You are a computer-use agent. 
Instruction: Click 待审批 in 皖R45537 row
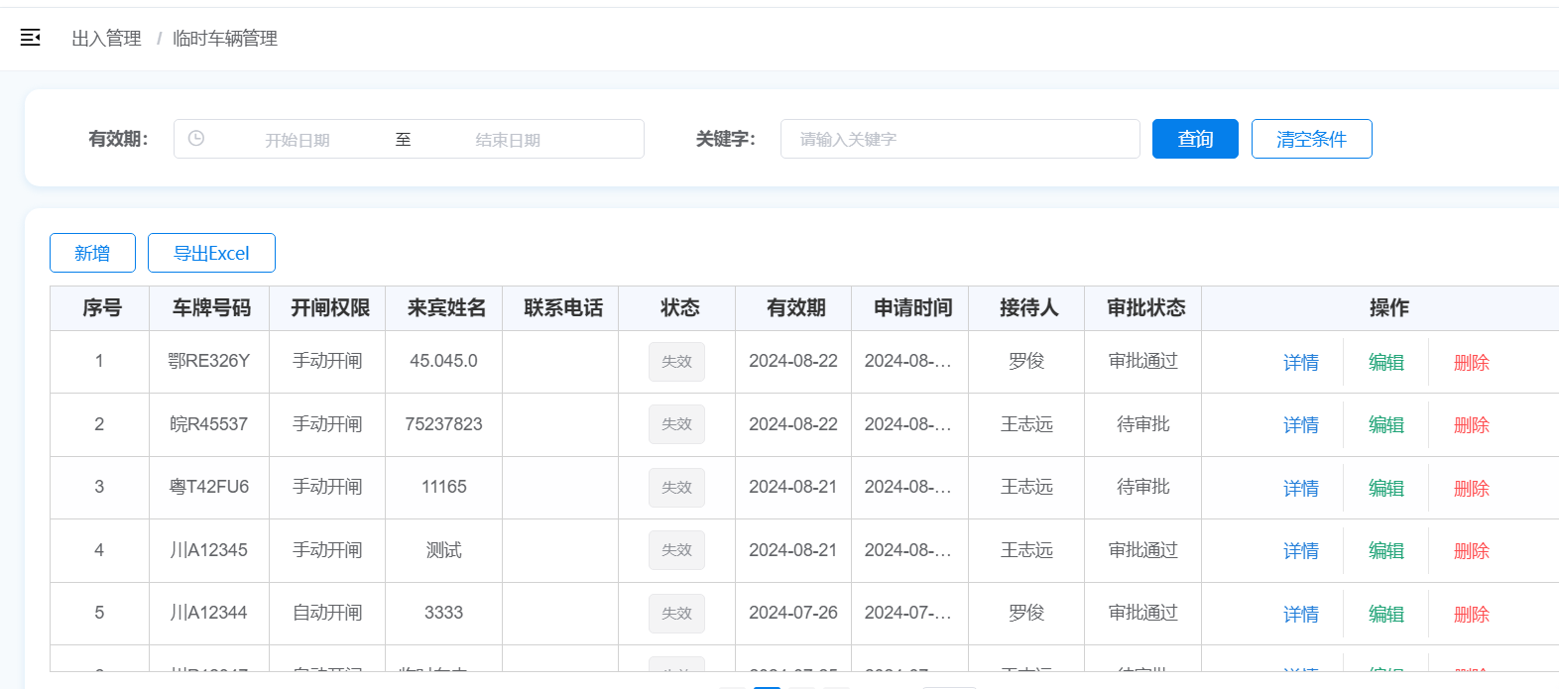tap(1142, 424)
